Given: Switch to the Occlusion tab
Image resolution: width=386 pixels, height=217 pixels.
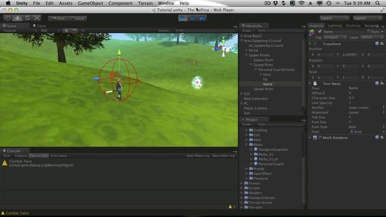Looking at the screenshot, I should click(x=353, y=25).
